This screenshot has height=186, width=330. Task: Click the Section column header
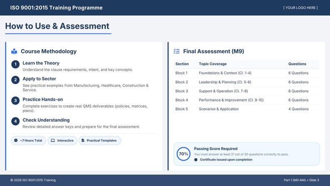pos(182,64)
